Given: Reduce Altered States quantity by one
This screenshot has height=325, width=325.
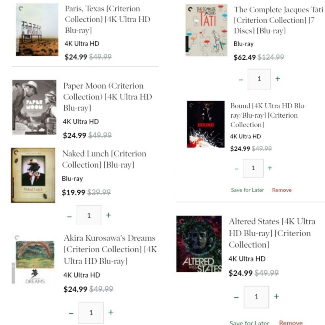Looking at the screenshot, I should (x=236, y=297).
